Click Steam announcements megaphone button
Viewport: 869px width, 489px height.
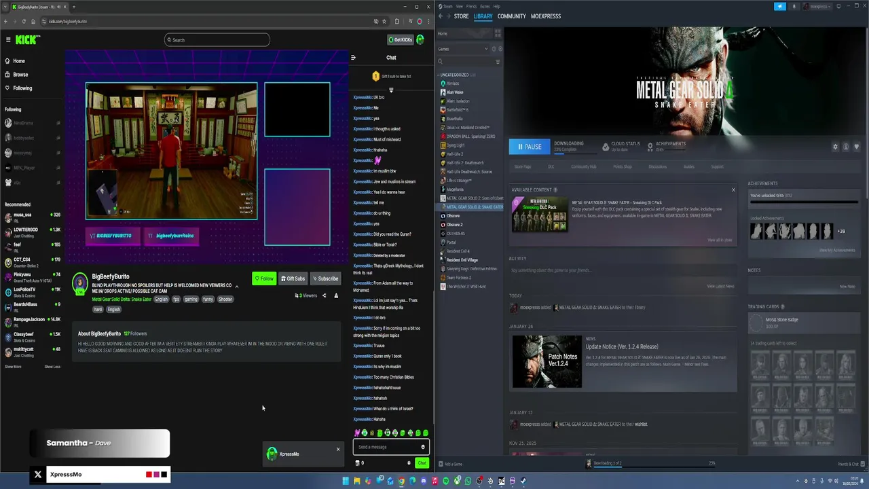point(780,6)
